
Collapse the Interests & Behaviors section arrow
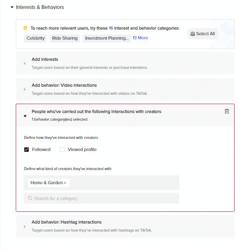click(x=12, y=7)
